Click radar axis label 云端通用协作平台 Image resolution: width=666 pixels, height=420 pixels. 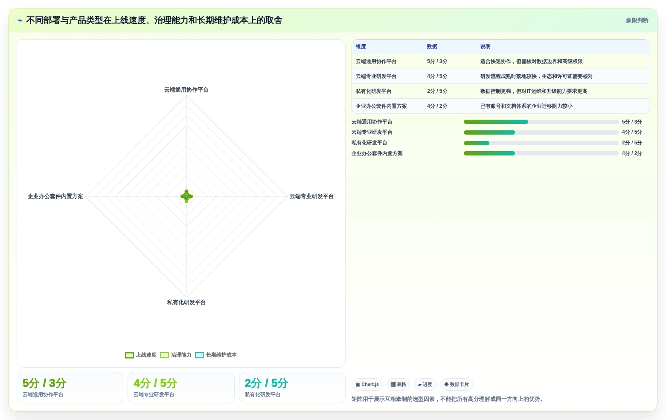186,90
